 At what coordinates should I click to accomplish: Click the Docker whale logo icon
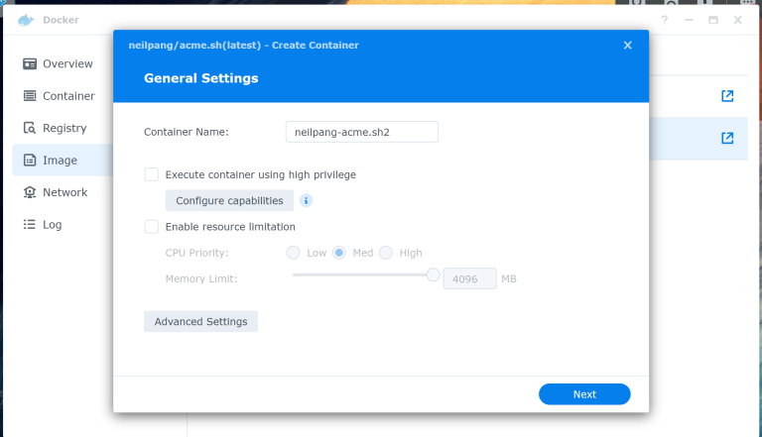25,20
